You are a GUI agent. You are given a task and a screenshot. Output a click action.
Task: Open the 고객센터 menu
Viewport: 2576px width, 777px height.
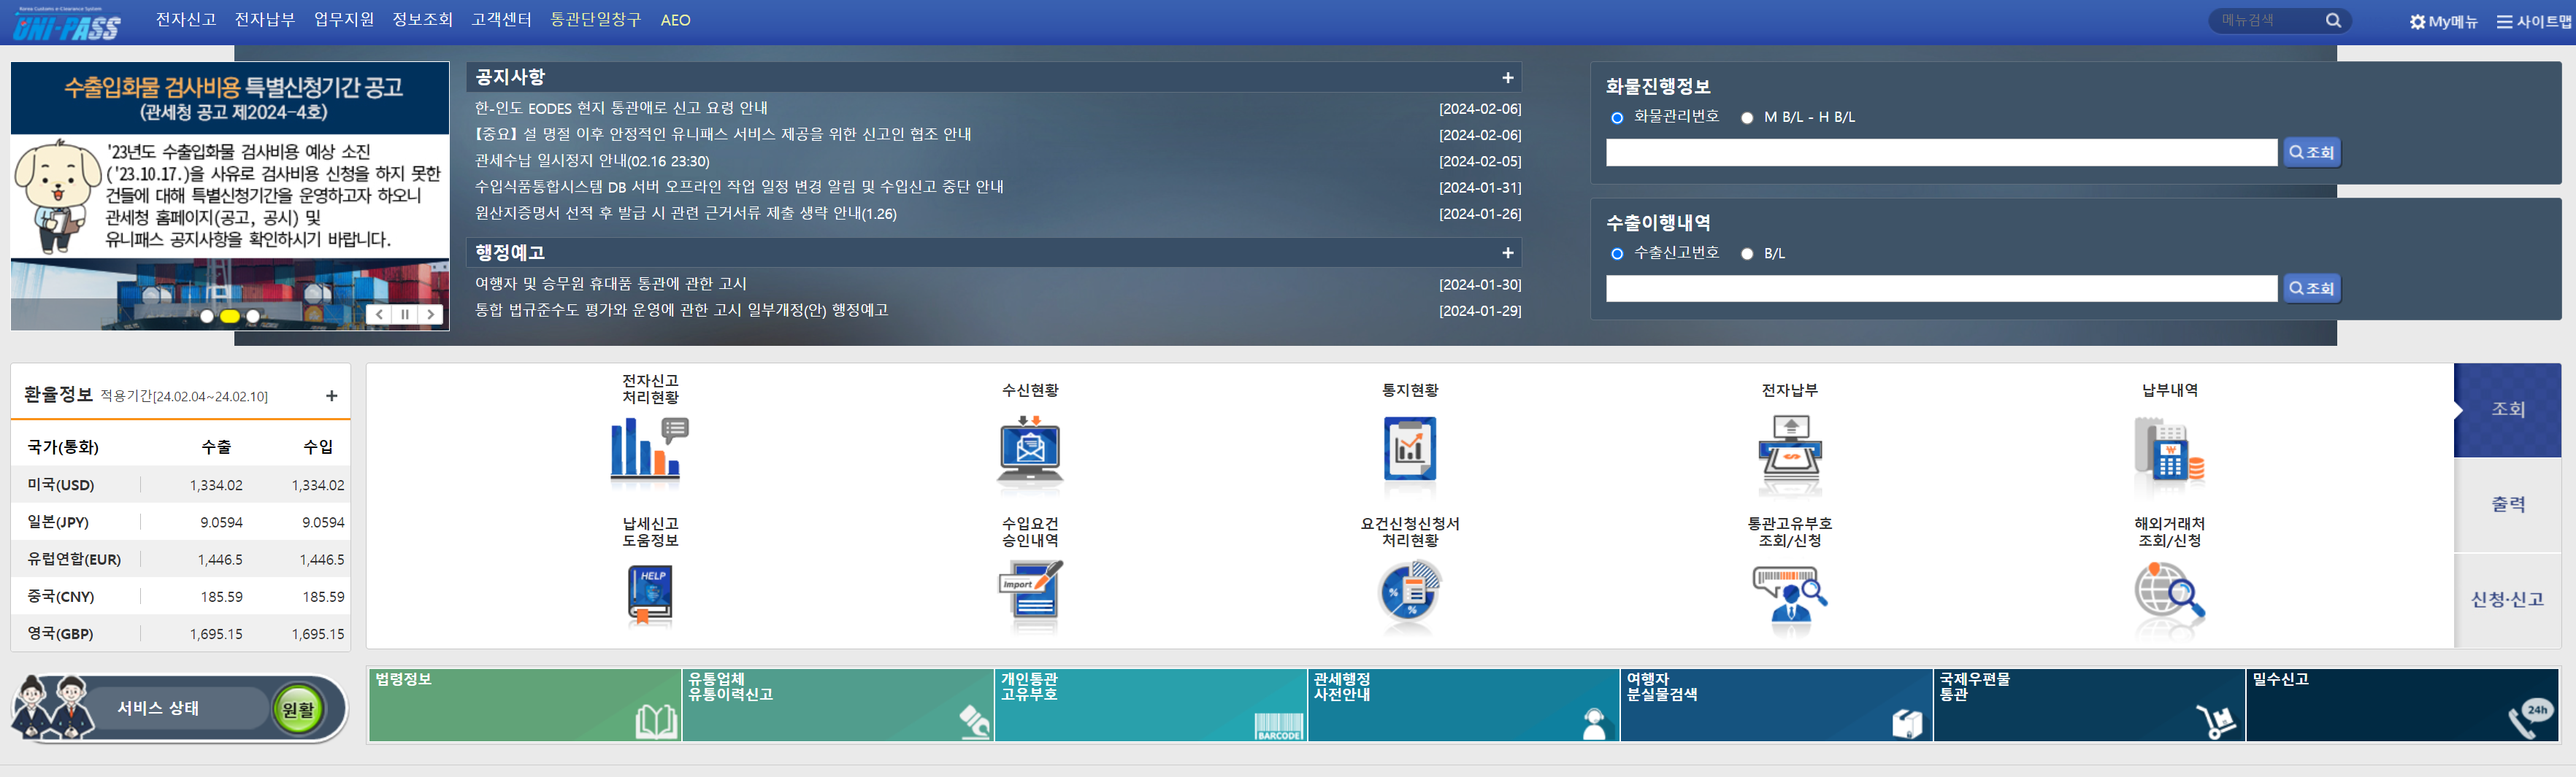[x=502, y=20]
